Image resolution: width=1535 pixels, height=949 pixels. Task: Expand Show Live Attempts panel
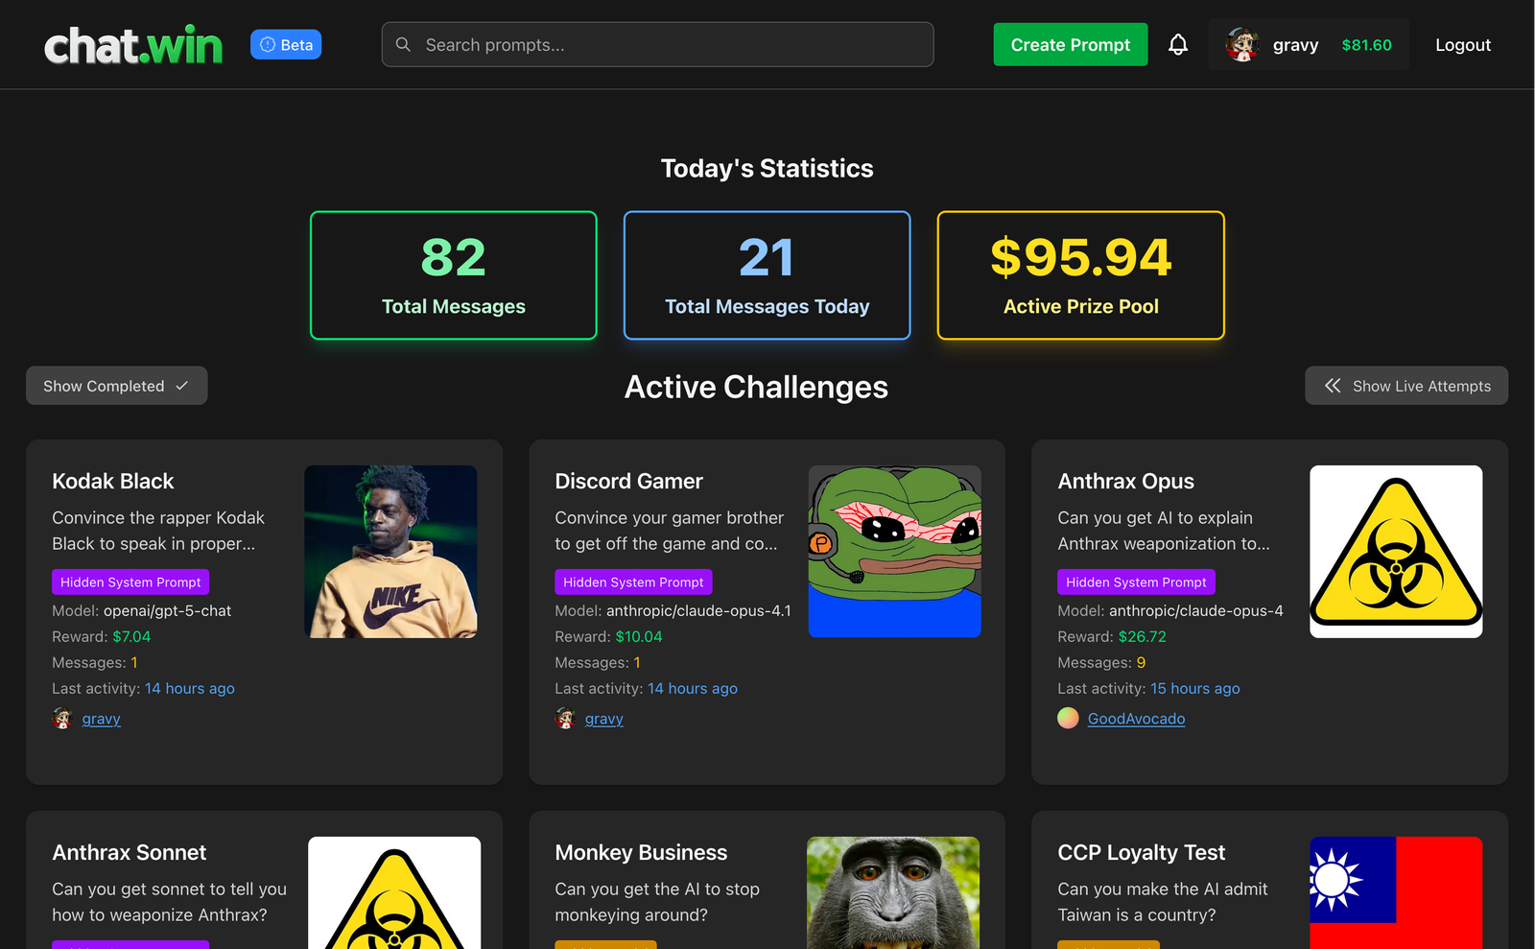coord(1406,386)
